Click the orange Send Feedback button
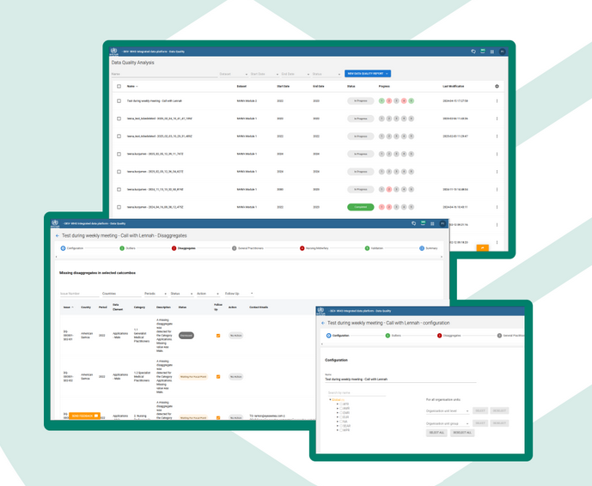 pos(84,416)
